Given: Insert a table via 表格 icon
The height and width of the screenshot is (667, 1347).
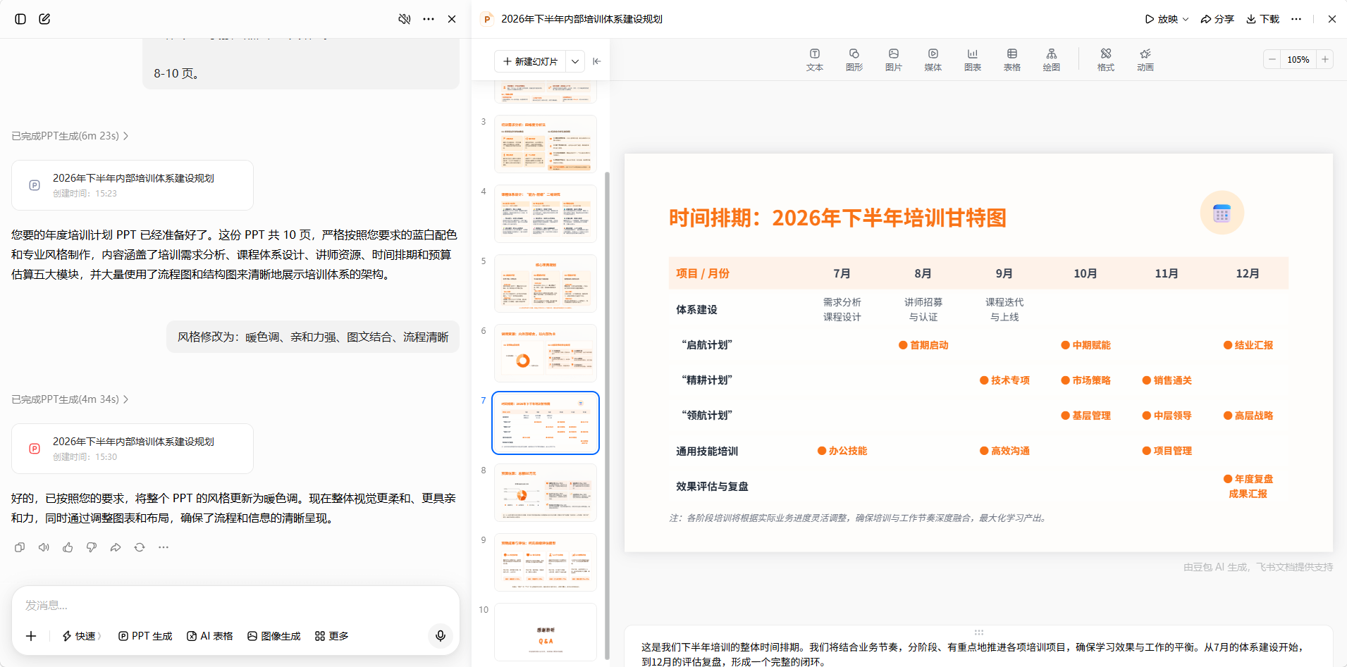Looking at the screenshot, I should click(x=1011, y=60).
